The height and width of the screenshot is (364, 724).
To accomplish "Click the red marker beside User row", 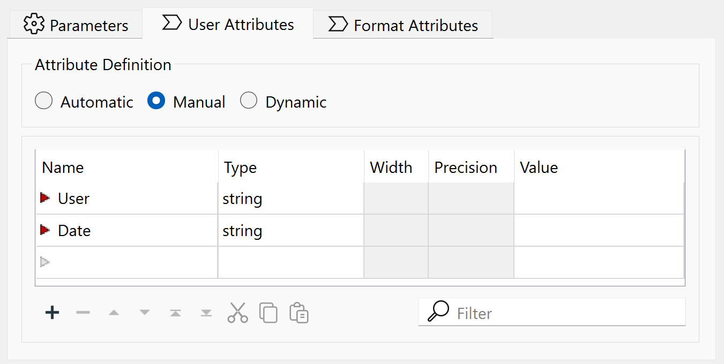I will [x=44, y=198].
